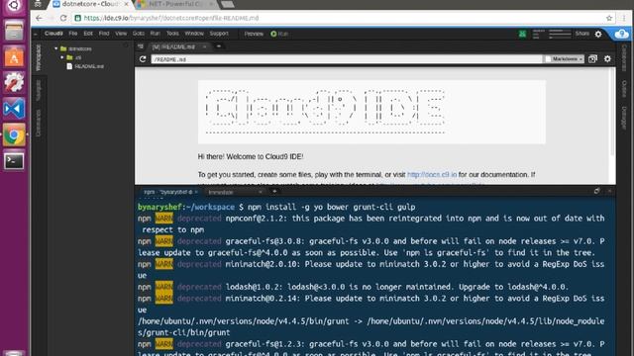The width and height of the screenshot is (634, 356).
Task: Open the Window menu
Action: coord(194,34)
